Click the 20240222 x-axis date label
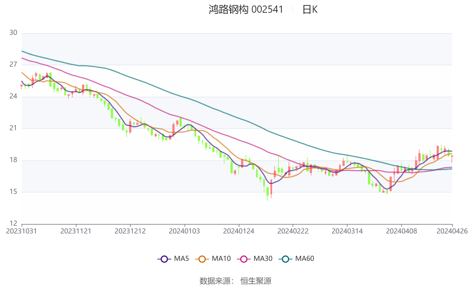 [293, 231]
